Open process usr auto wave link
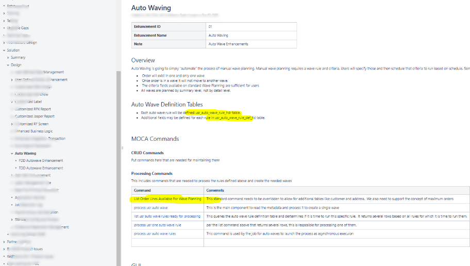This screenshot has height=266, width=470. [x=151, y=208]
